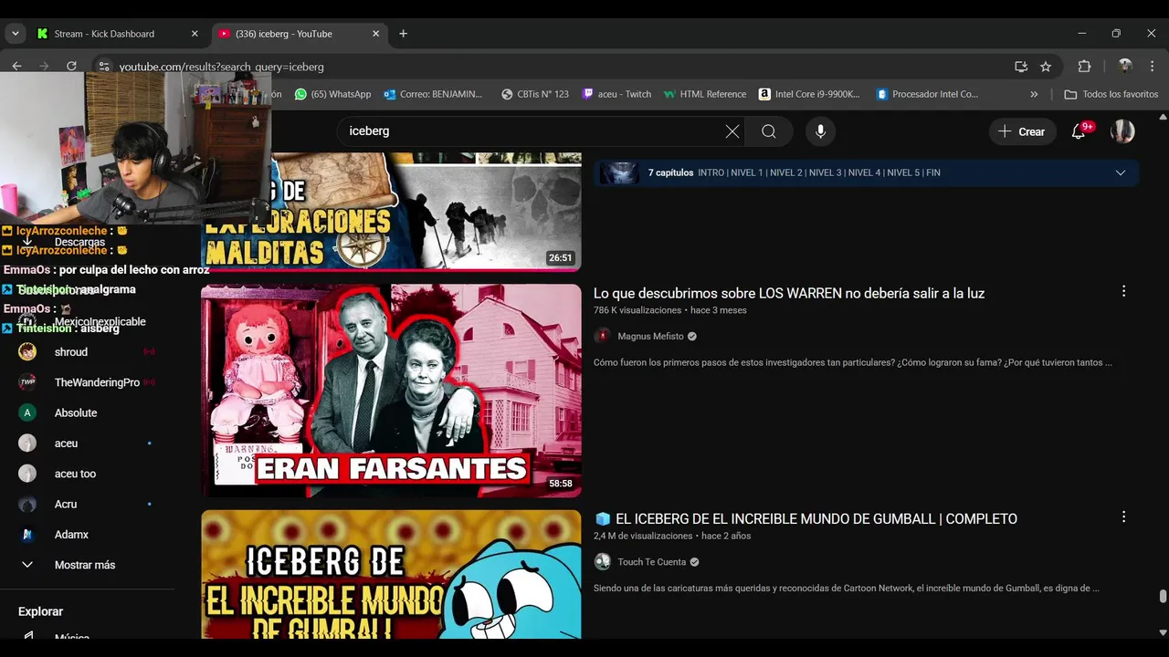The width and height of the screenshot is (1169, 657).
Task: Close the Kick Dashboard tab
Action: pyautogui.click(x=195, y=34)
